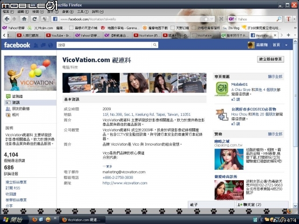This screenshot has width=299, height=224.
Task: Open the address bar history dropdown
Action: [212, 19]
